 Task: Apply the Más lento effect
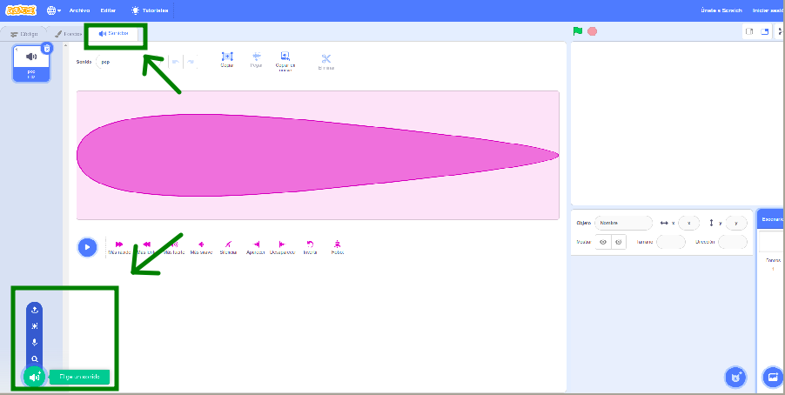[x=147, y=247]
